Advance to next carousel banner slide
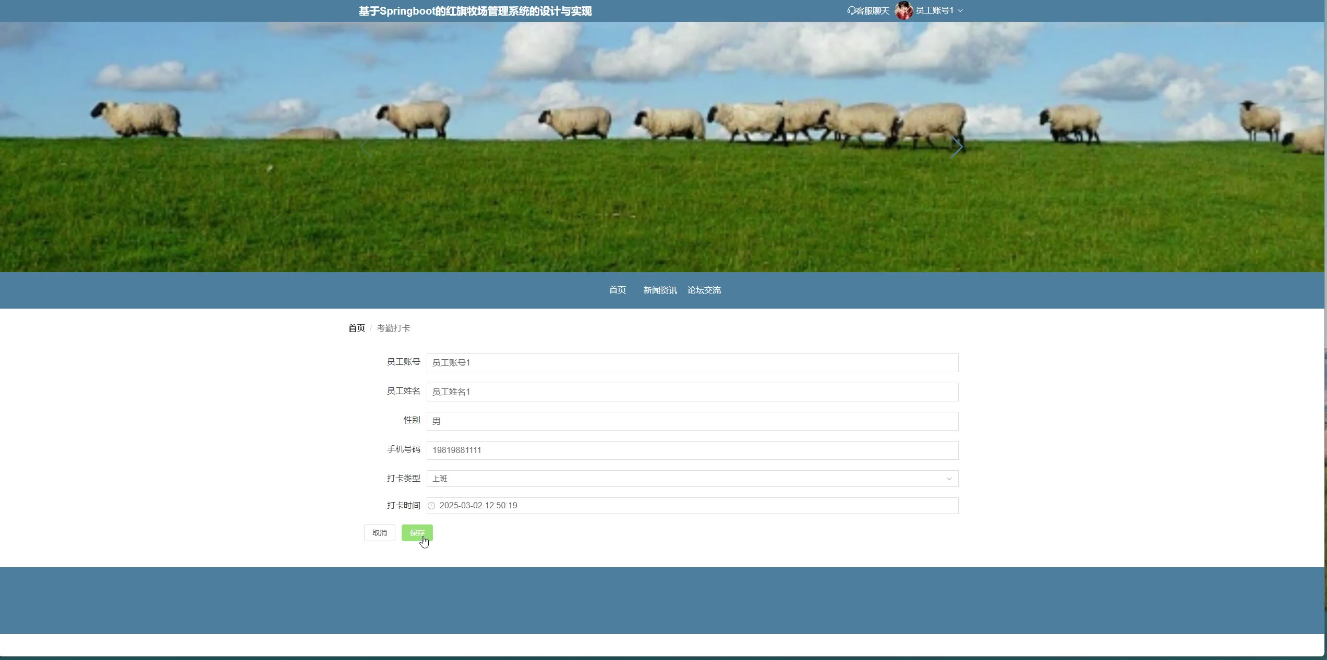This screenshot has width=1327, height=660. click(957, 147)
